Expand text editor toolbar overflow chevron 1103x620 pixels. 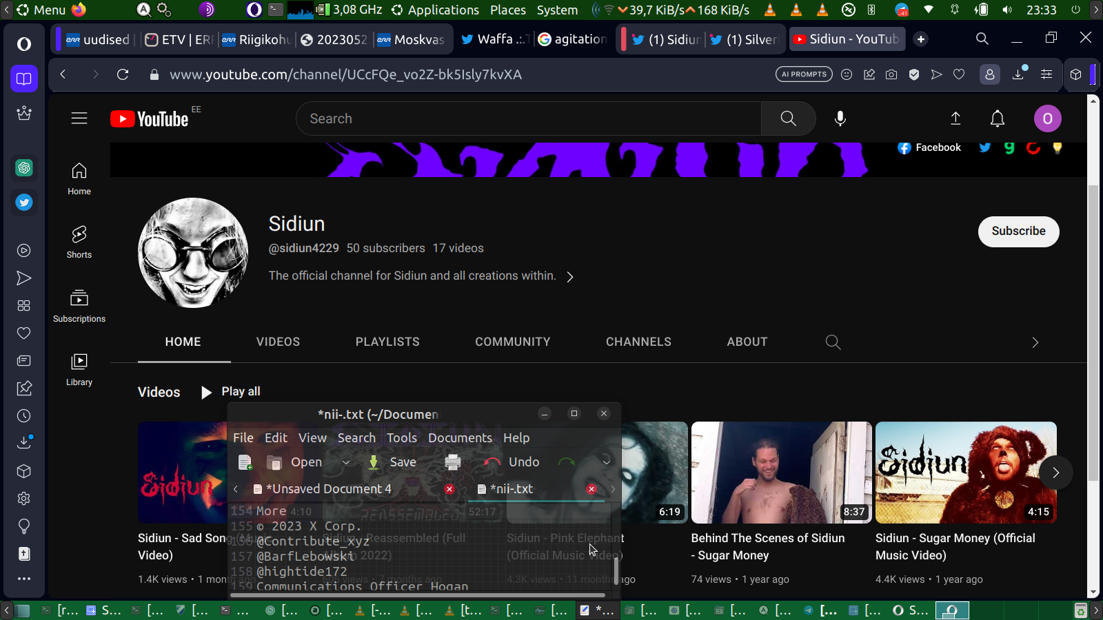607,462
